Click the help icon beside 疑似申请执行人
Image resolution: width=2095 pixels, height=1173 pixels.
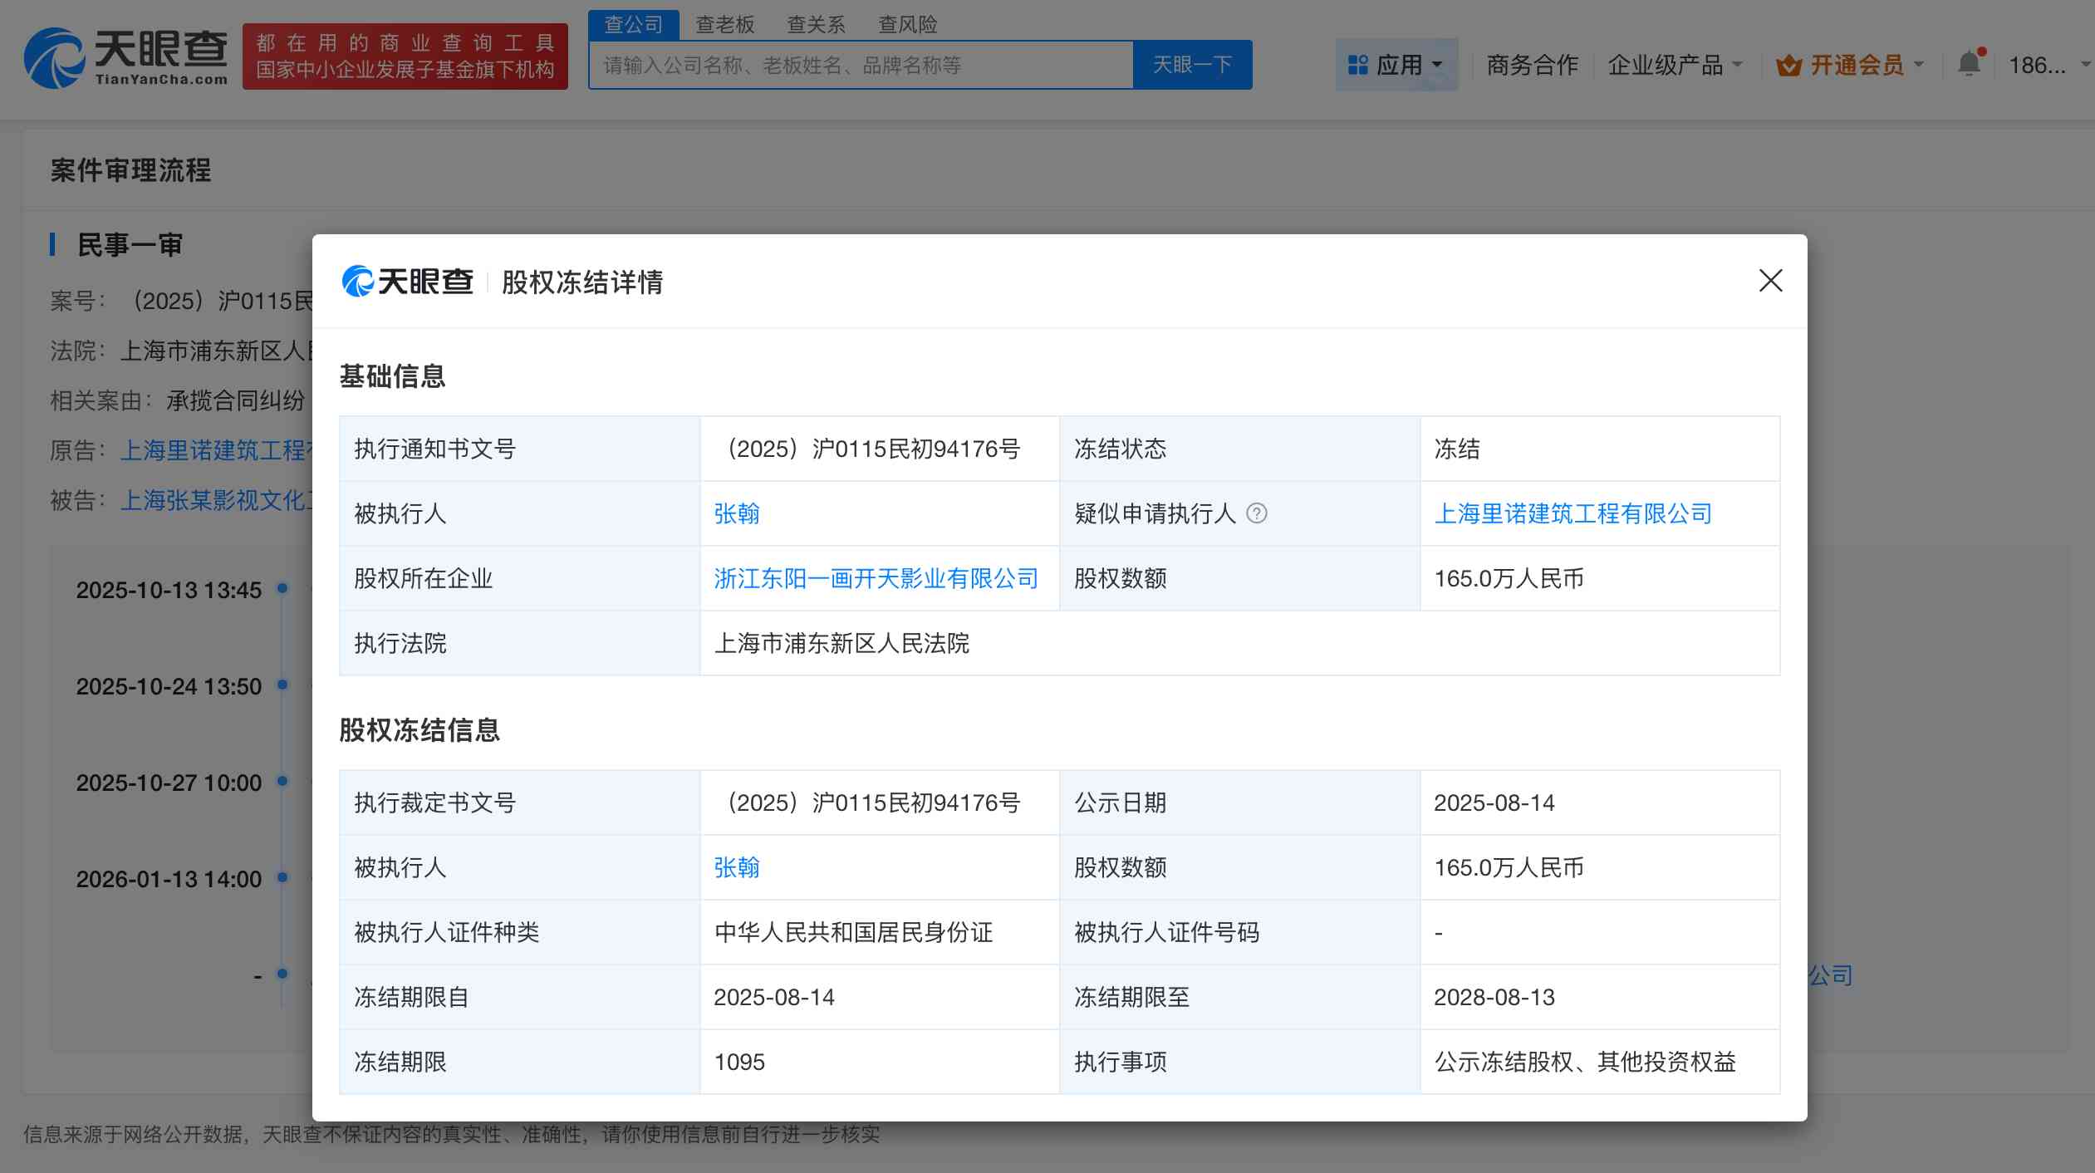coord(1258,513)
